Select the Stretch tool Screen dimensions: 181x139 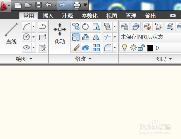pos(96,26)
